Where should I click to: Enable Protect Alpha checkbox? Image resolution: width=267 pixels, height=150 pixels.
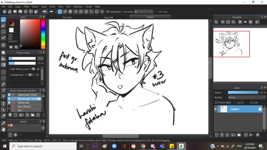click(x=216, y=102)
